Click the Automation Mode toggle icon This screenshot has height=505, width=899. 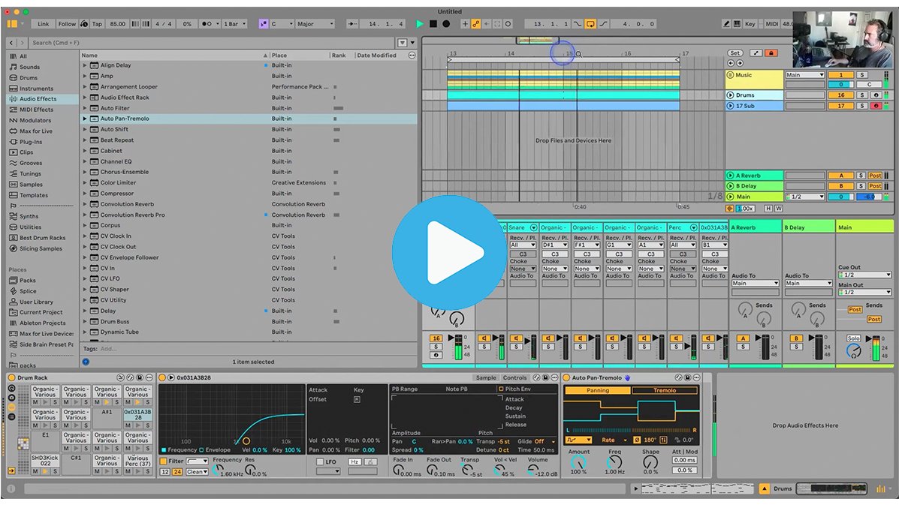756,53
